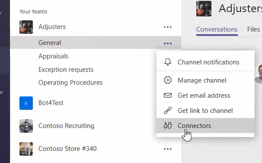Click the Contoso Store #340 team picture

pyautogui.click(x=26, y=149)
